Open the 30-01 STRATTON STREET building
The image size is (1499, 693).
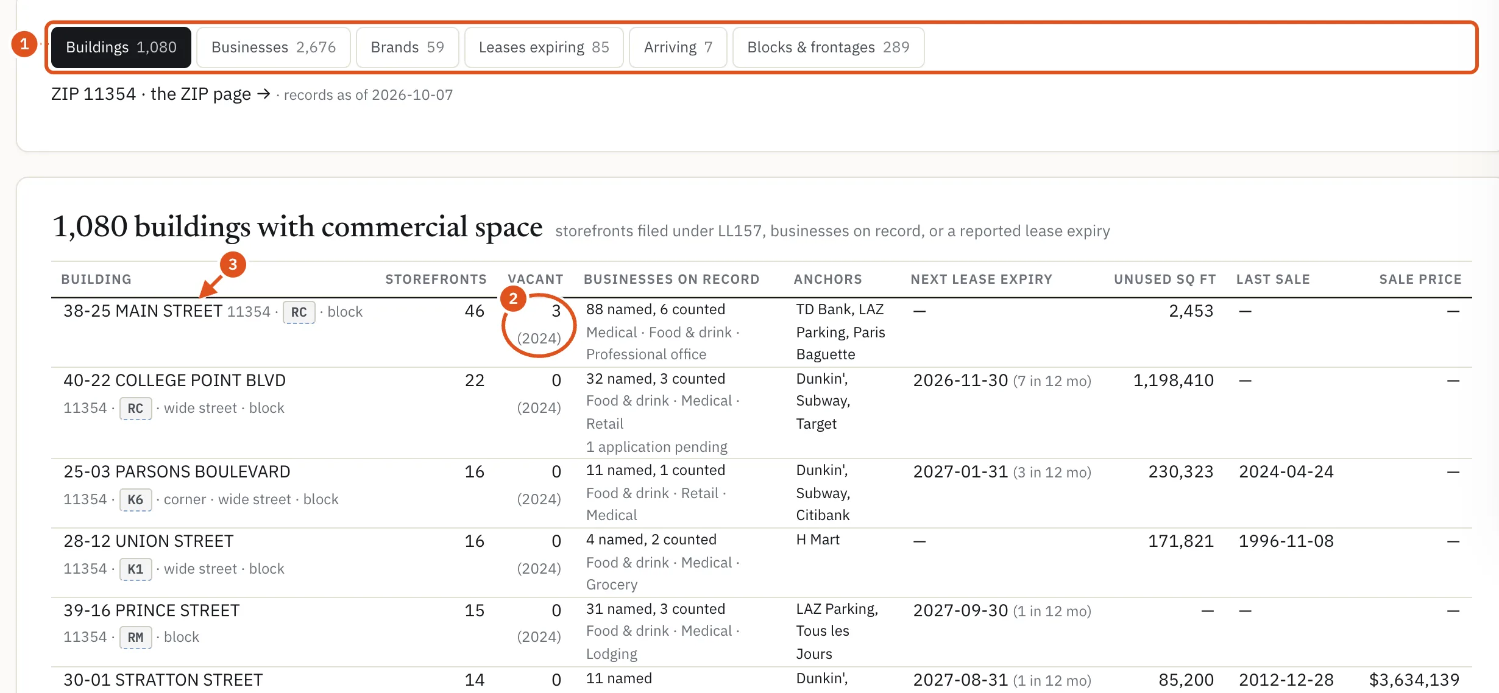pyautogui.click(x=163, y=680)
